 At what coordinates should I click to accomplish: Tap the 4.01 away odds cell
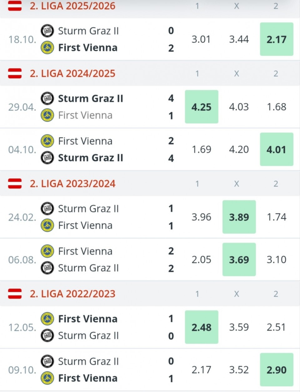[x=277, y=150]
